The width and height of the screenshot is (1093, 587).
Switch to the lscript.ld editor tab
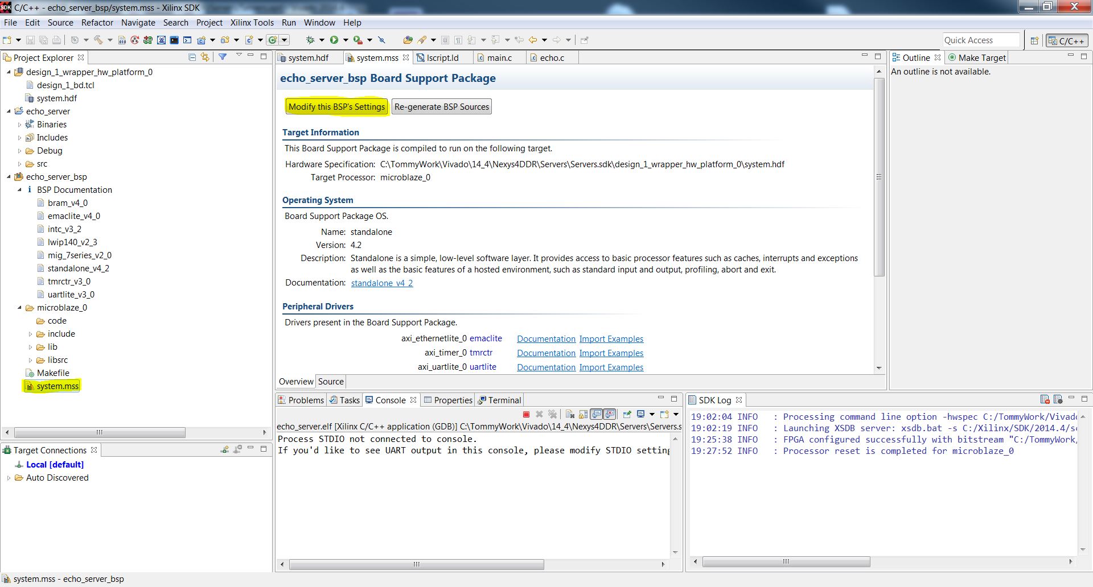tap(442, 57)
